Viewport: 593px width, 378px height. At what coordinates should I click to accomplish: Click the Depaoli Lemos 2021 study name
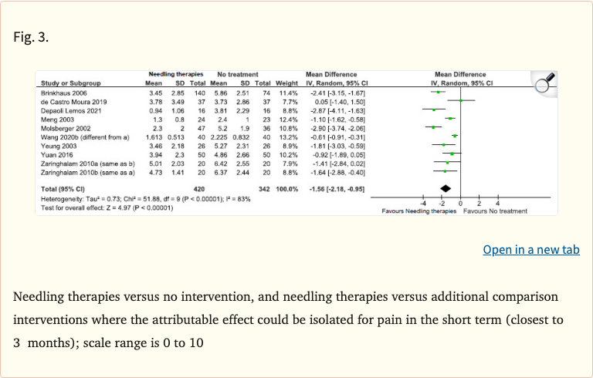[x=72, y=110]
